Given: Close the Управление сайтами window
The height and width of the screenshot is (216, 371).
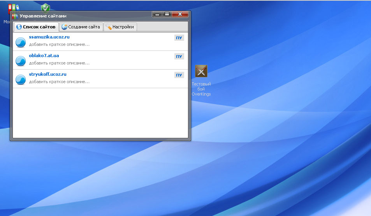Looking at the screenshot, I should coord(180,14).
